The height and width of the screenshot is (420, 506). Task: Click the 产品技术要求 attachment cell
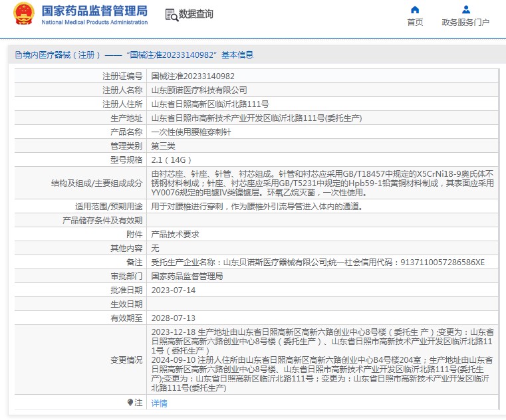coord(175,234)
